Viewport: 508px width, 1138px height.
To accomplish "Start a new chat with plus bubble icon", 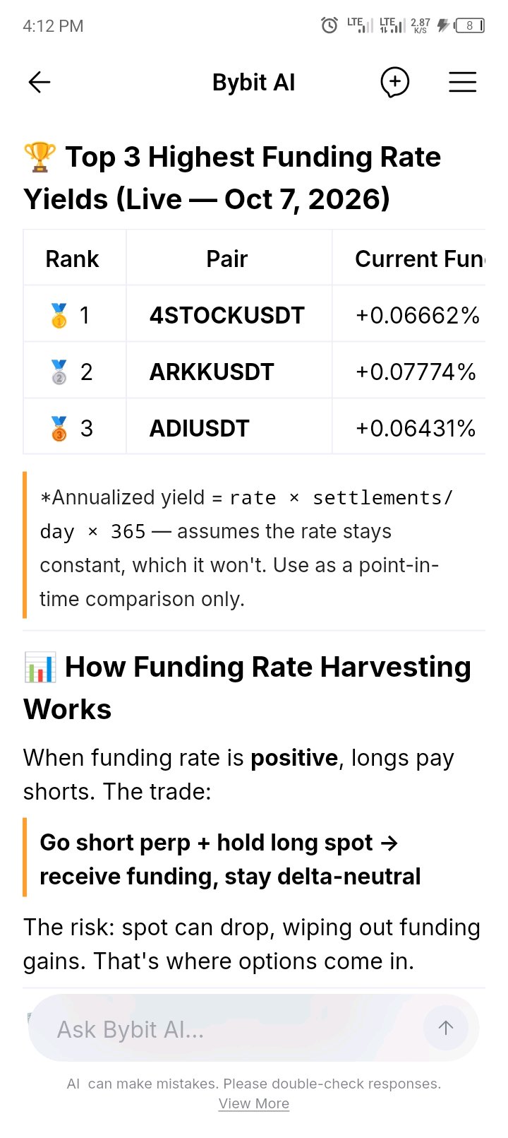I will [395, 83].
